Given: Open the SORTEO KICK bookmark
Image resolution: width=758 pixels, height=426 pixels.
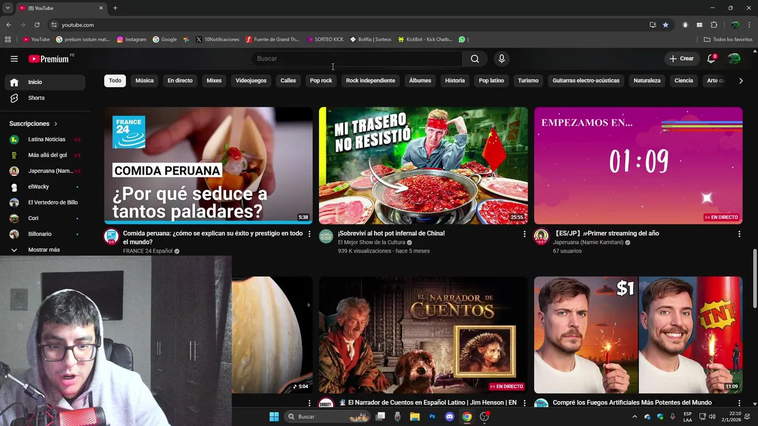Looking at the screenshot, I should (x=325, y=40).
